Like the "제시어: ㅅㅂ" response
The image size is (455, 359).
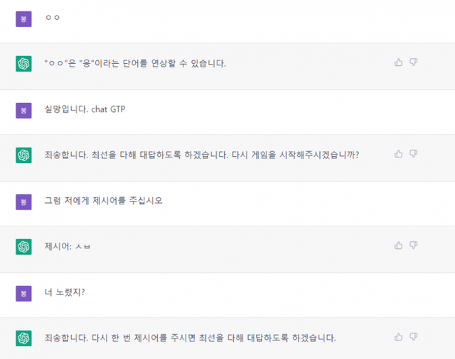[x=398, y=245]
